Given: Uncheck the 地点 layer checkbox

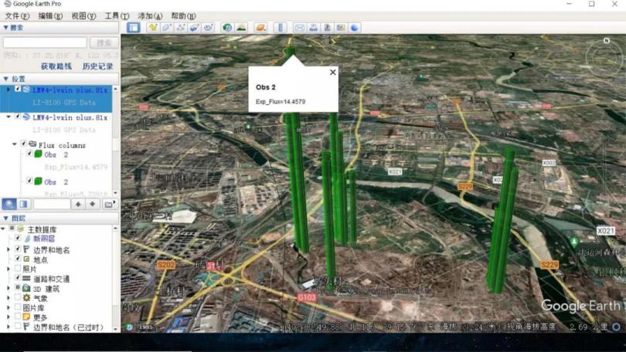Looking at the screenshot, I should 18,259.
